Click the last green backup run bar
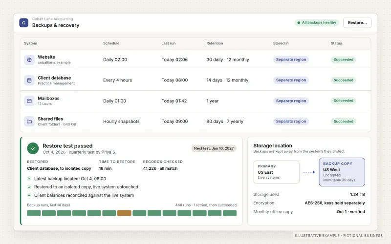The width and height of the screenshot is (391, 244). [230, 213]
